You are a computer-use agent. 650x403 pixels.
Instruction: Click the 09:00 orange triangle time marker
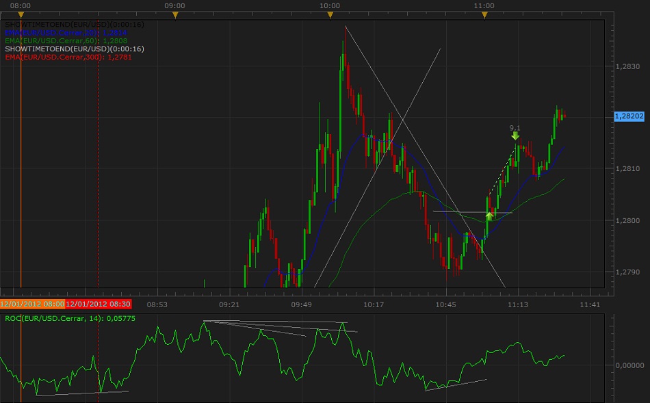coord(175,14)
